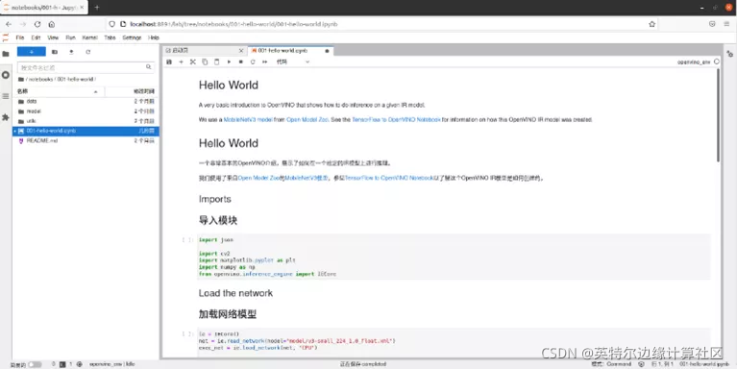Viewport: 737px width, 369px height.
Task: Click the Ln 1, Col 1 status entry
Action: (663, 364)
